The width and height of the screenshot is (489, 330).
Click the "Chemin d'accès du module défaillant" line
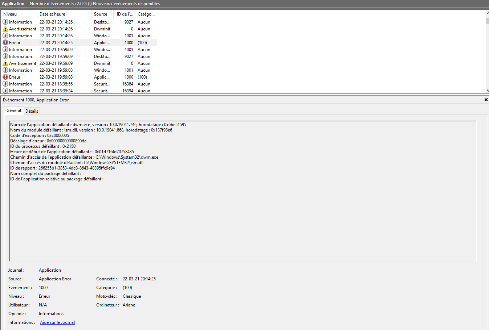coord(77,163)
